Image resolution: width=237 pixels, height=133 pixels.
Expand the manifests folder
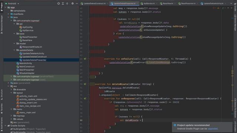pyautogui.click(x=8, y=14)
